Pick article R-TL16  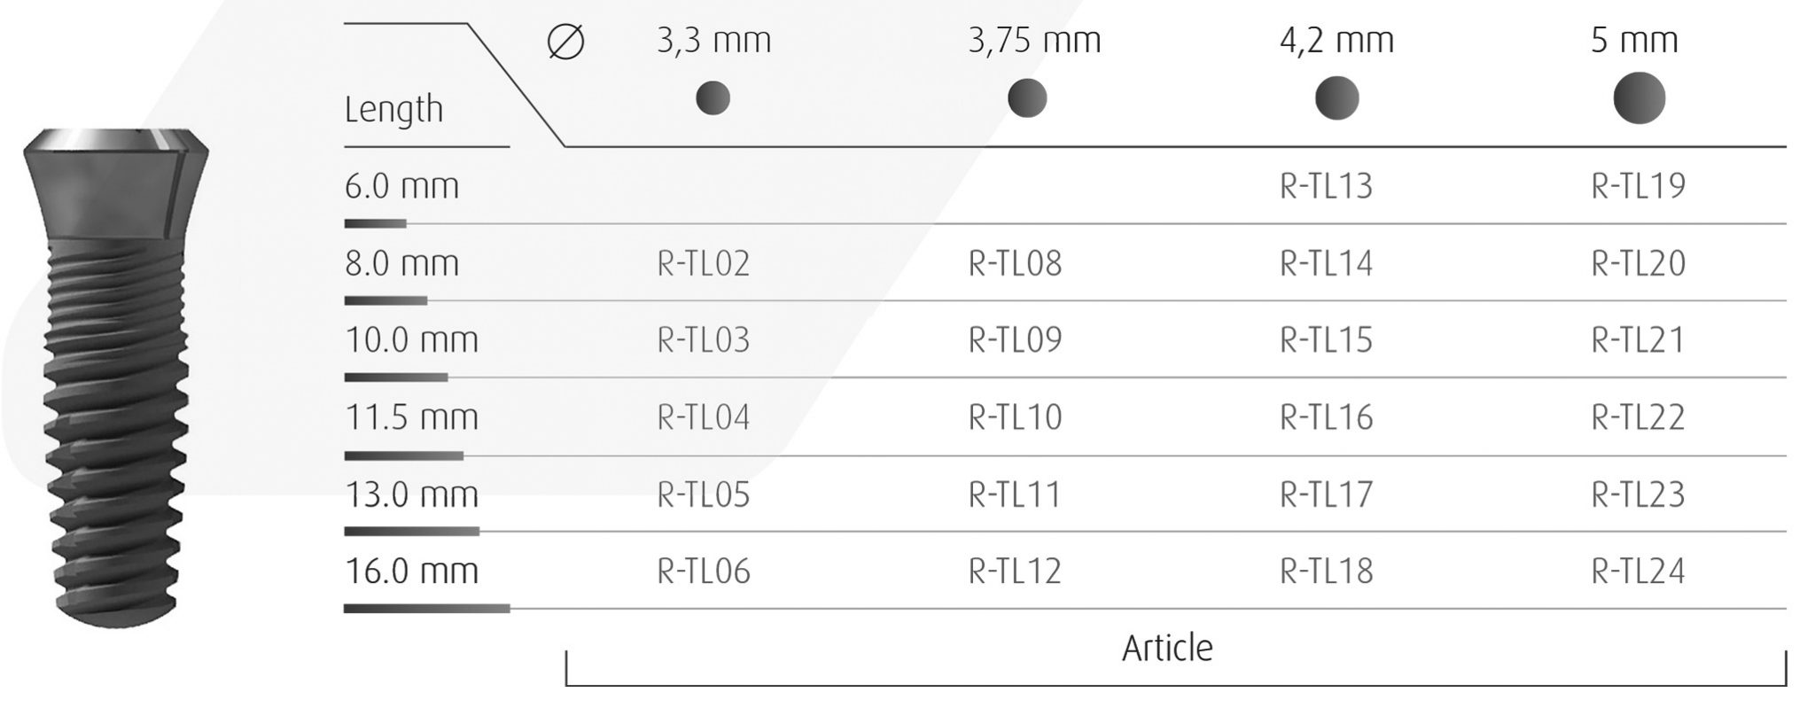click(x=1326, y=417)
